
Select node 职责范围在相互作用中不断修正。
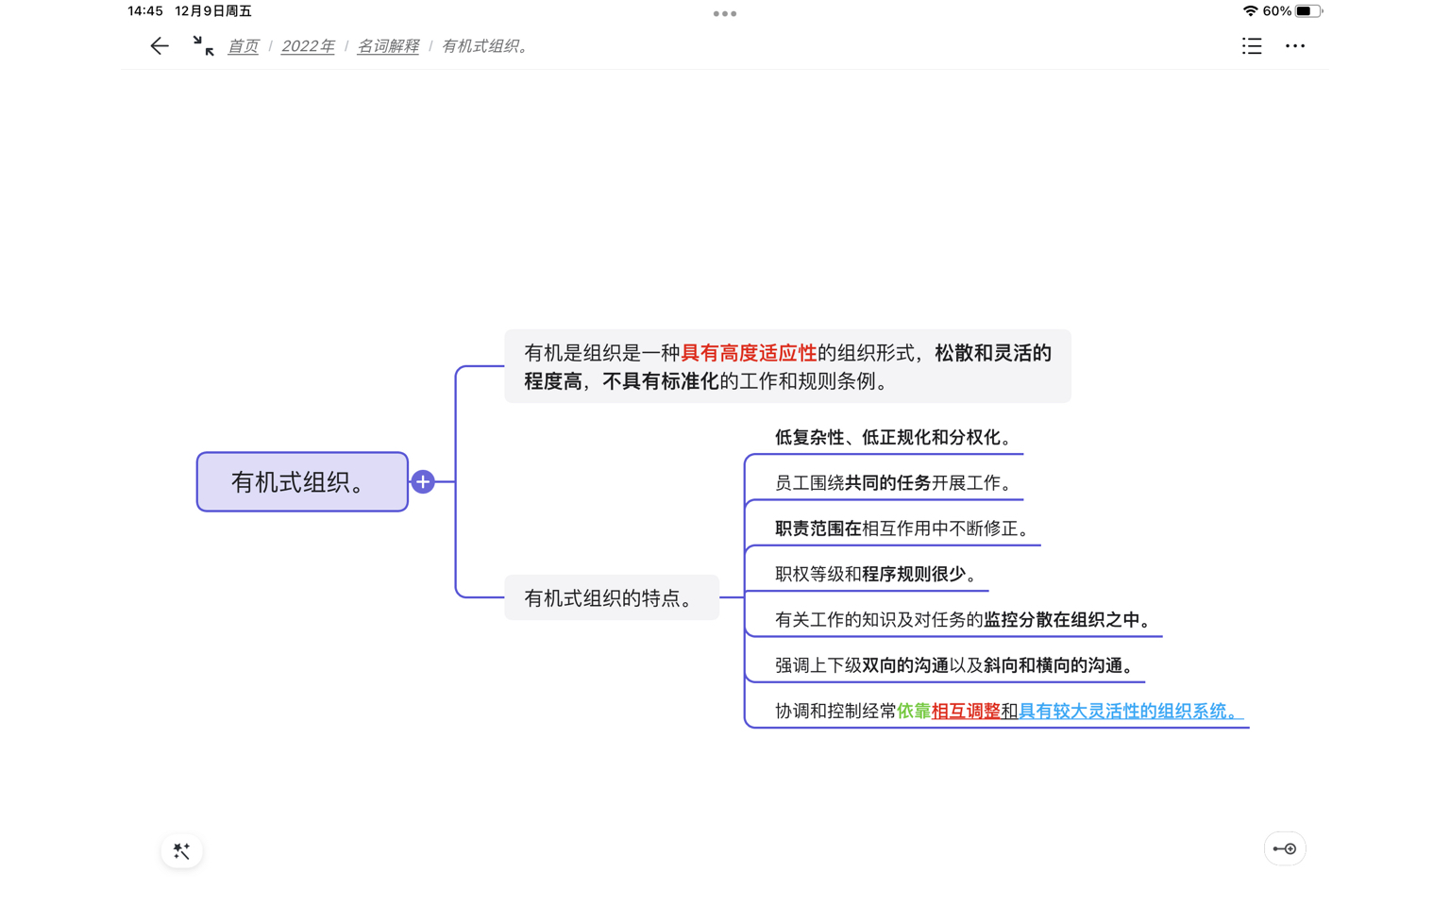pos(903,528)
